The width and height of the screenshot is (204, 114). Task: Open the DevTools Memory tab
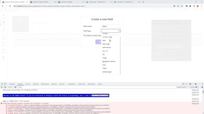point(54,84)
